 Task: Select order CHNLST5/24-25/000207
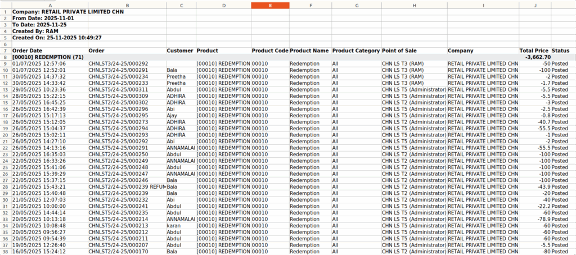coord(127,245)
